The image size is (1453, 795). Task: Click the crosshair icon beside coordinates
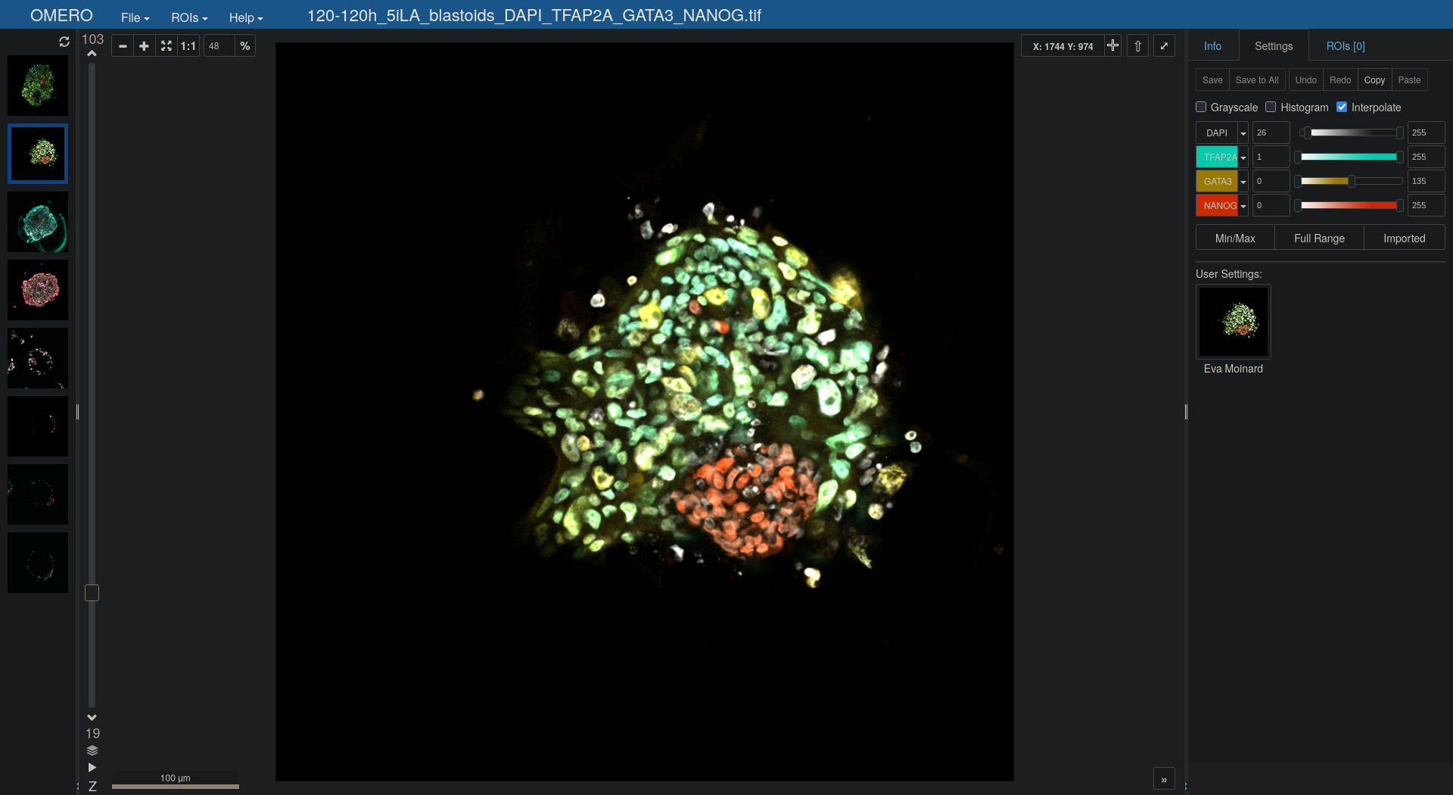(1112, 46)
